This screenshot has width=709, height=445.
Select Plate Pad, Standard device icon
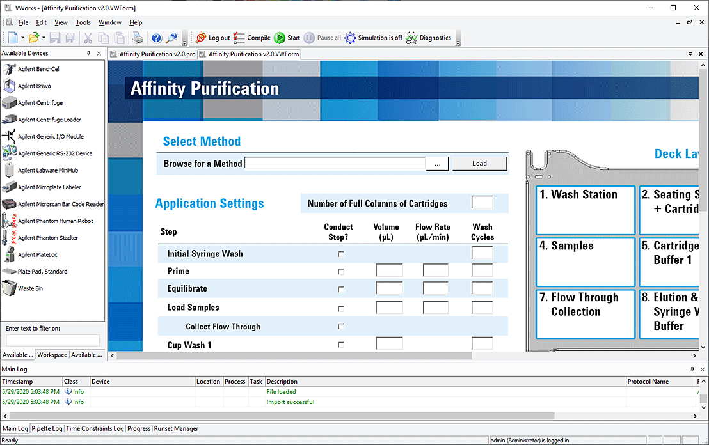10,272
